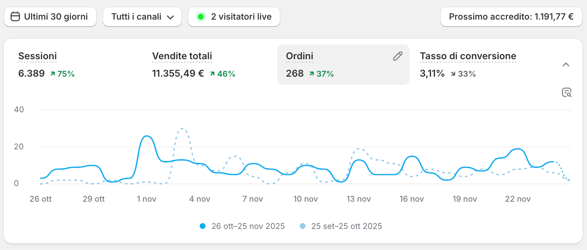Click the down arrow beside conversion rate 33%
587x250 pixels.
click(453, 74)
